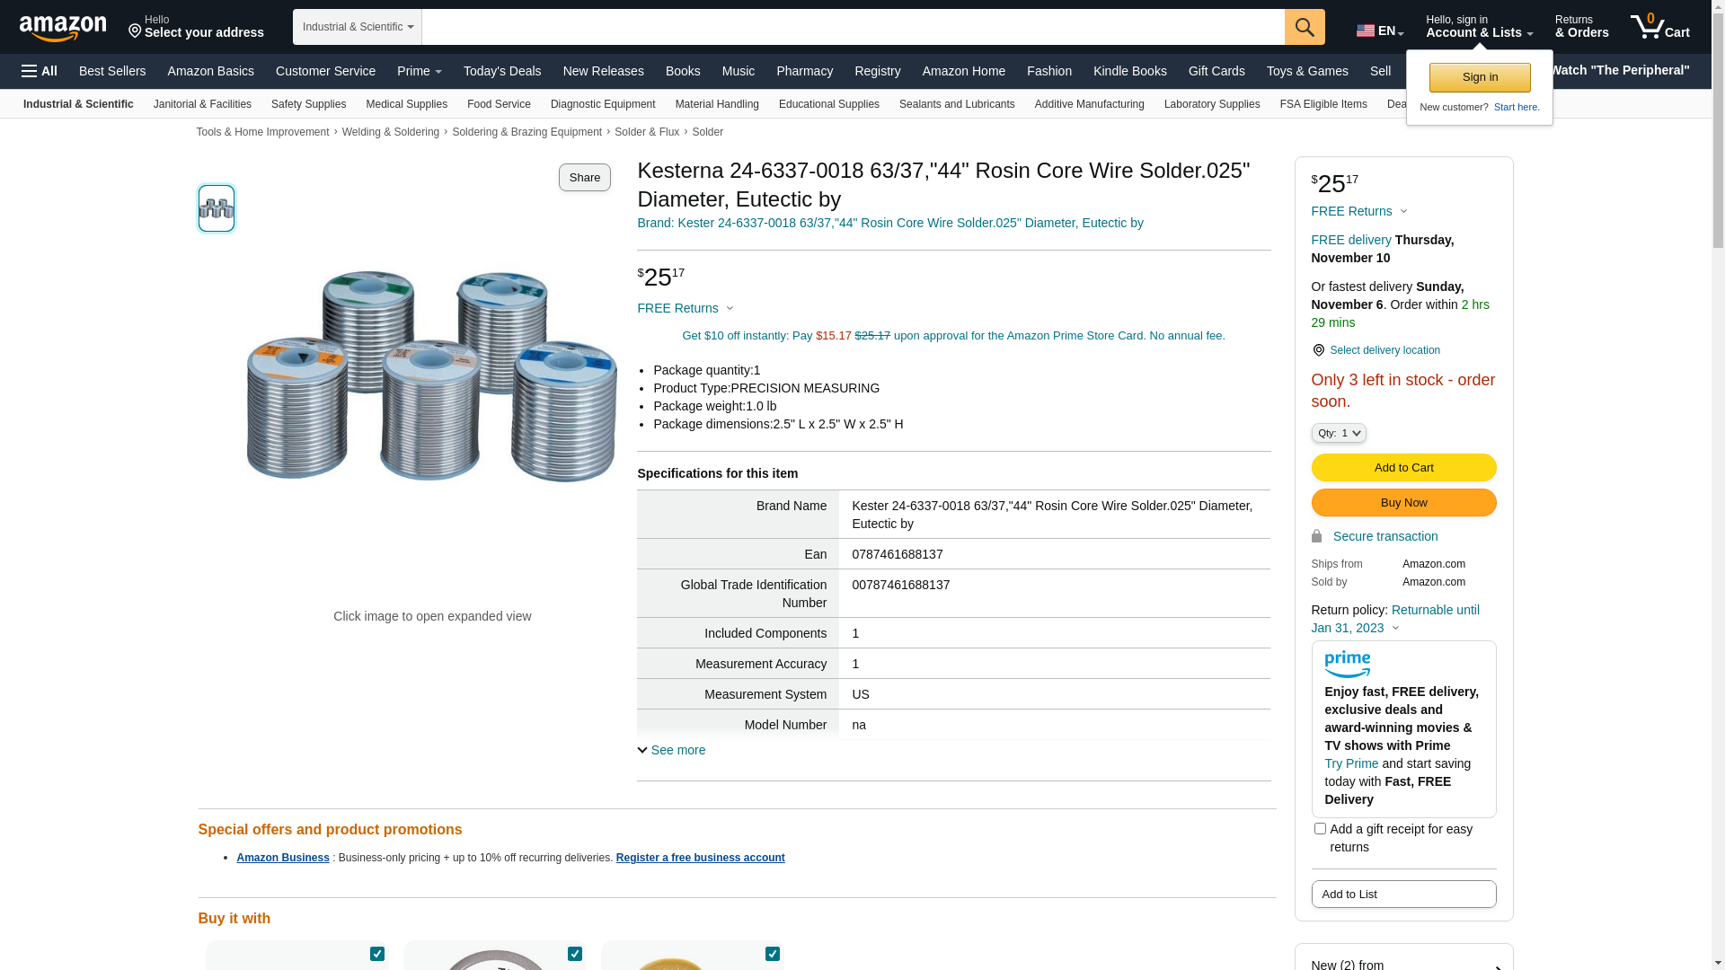Uncheck the third Buy it with item
Image resolution: width=1725 pixels, height=970 pixels.
pyautogui.click(x=773, y=954)
